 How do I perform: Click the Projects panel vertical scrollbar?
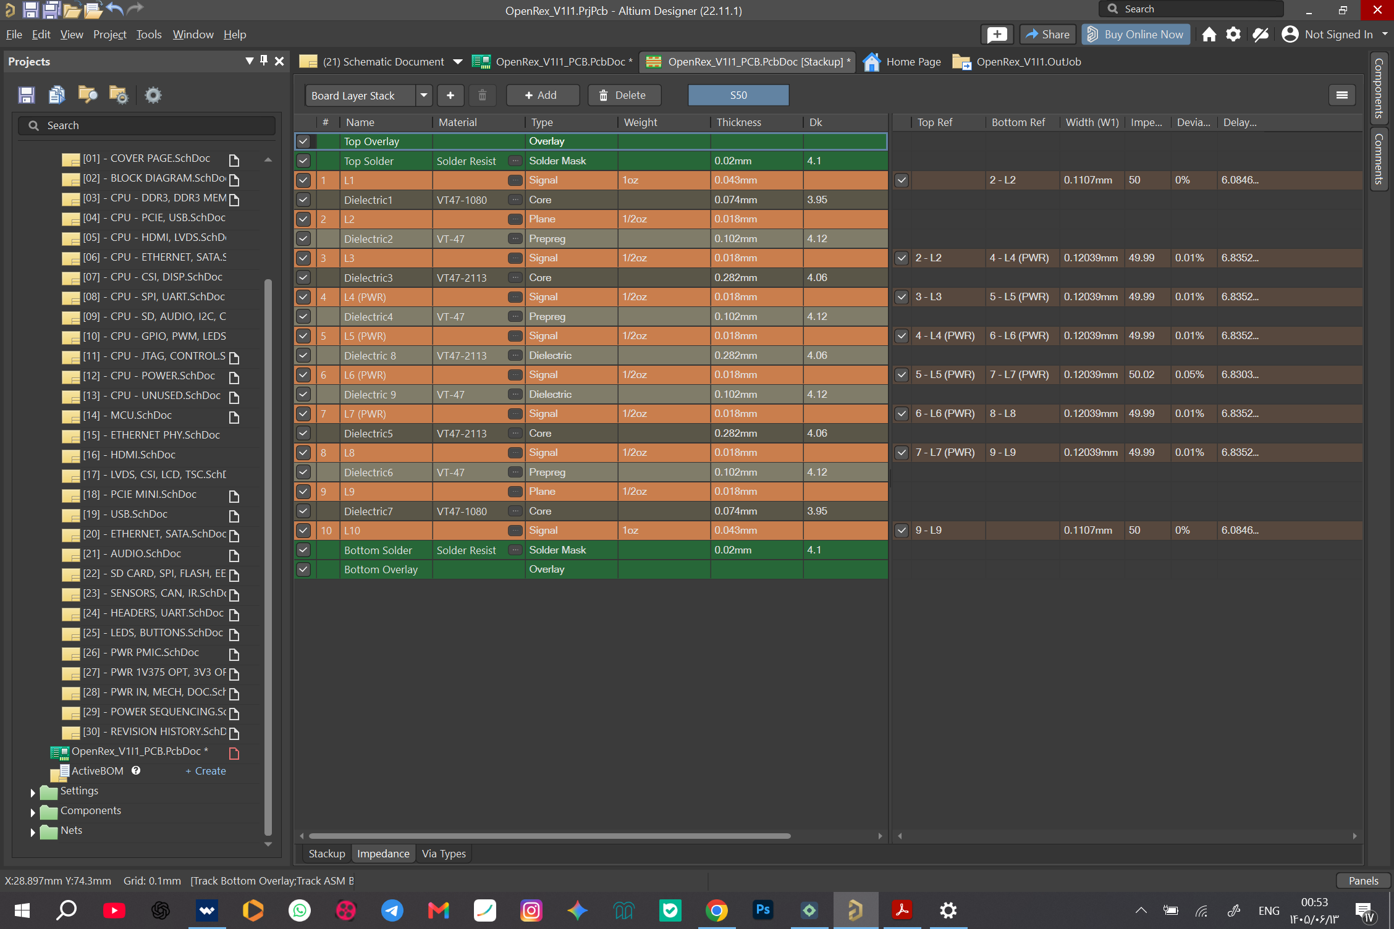click(x=268, y=556)
